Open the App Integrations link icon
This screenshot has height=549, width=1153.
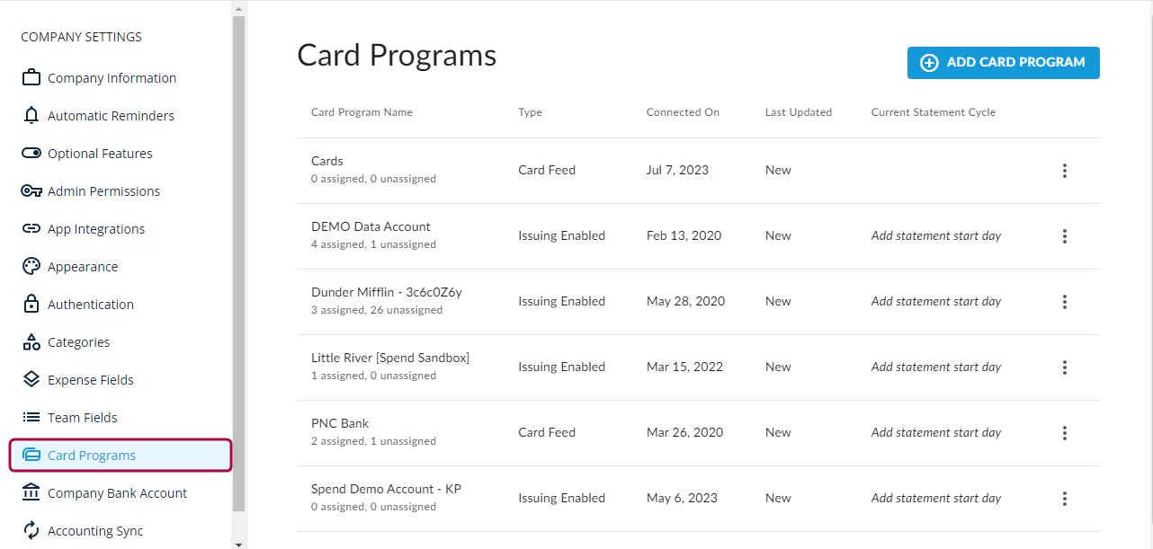(x=31, y=228)
